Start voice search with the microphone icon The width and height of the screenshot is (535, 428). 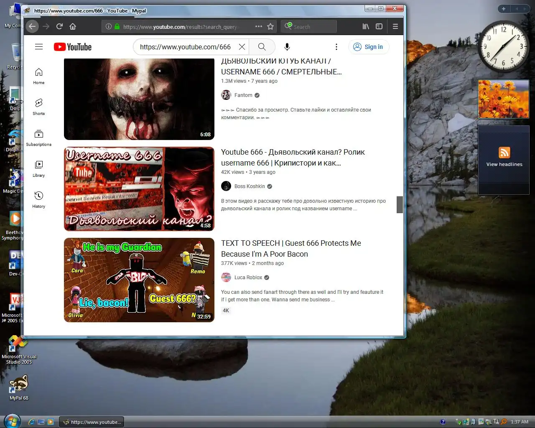coord(287,47)
